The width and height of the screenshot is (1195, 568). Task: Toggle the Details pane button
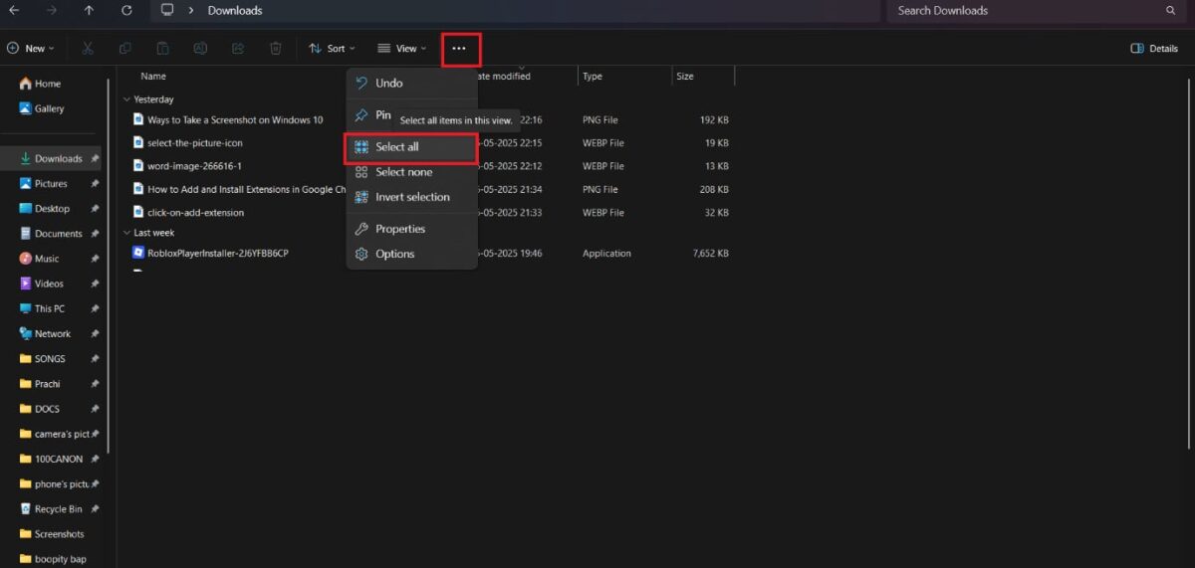pos(1155,48)
